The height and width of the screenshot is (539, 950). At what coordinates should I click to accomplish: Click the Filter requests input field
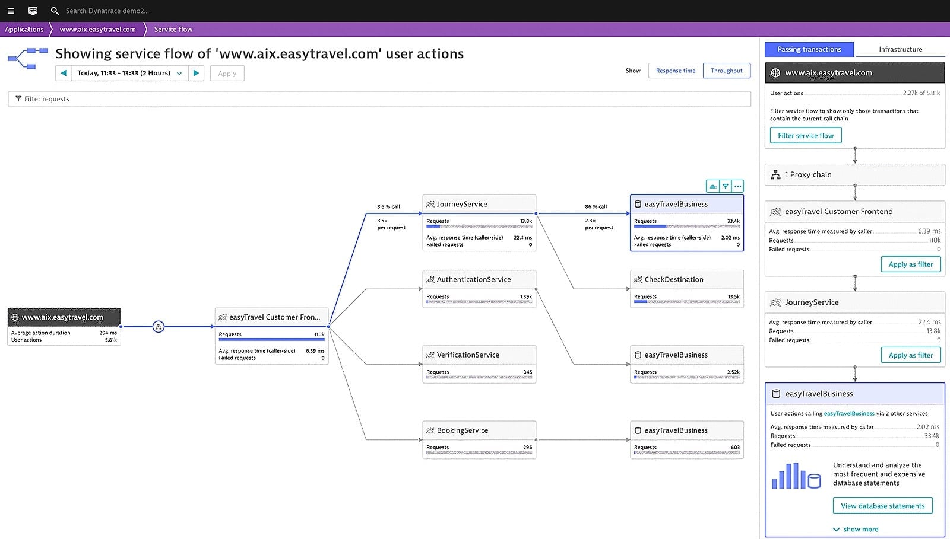(x=379, y=99)
